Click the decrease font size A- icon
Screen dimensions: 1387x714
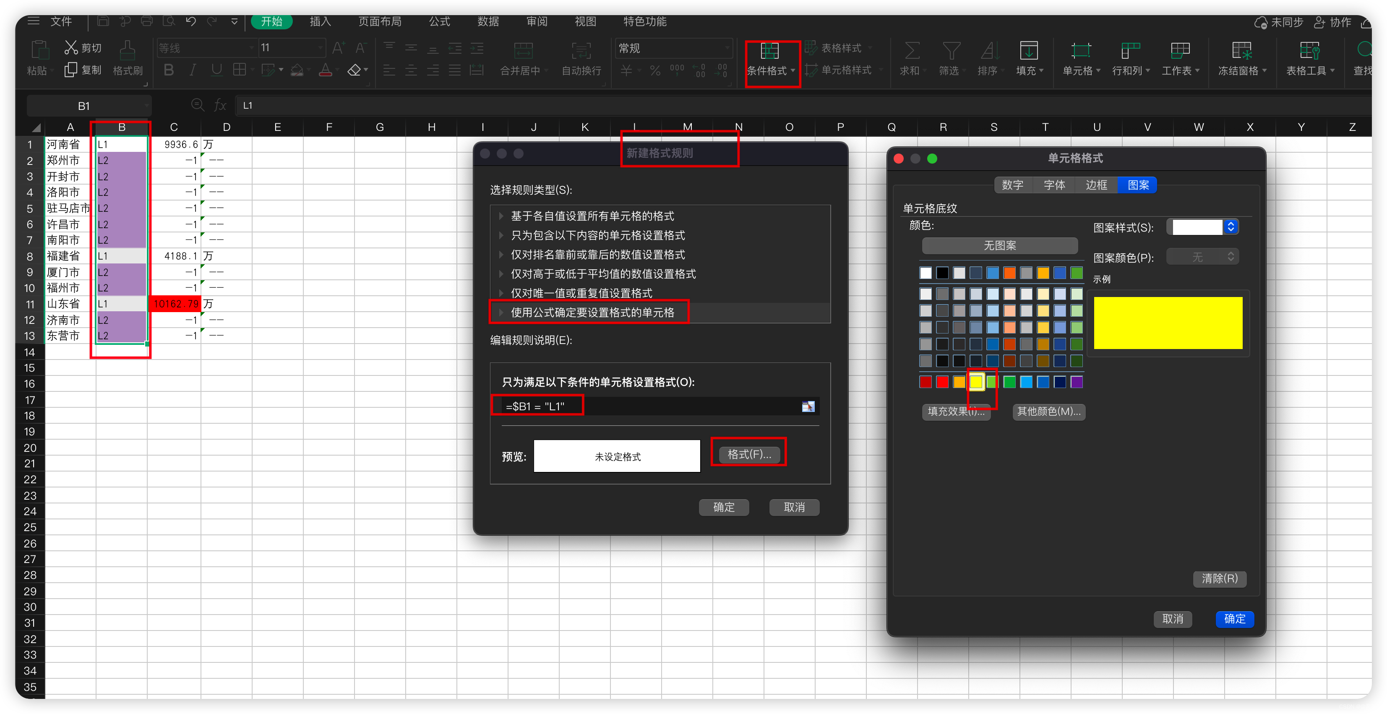click(361, 48)
